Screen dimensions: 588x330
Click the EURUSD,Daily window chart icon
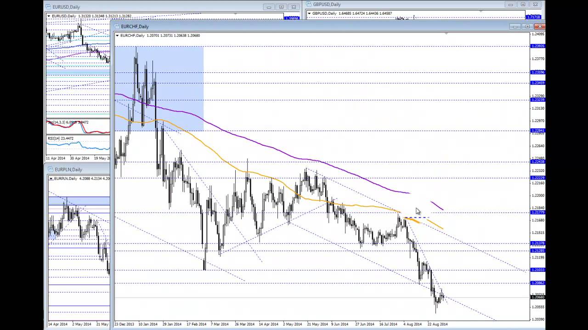tap(48, 7)
